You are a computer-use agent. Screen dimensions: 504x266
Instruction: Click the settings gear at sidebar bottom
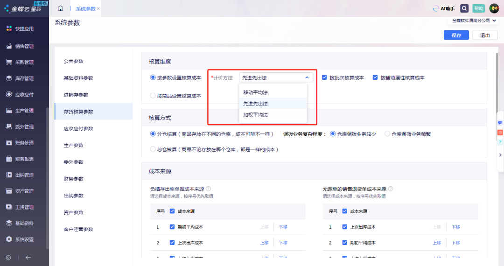point(8,257)
